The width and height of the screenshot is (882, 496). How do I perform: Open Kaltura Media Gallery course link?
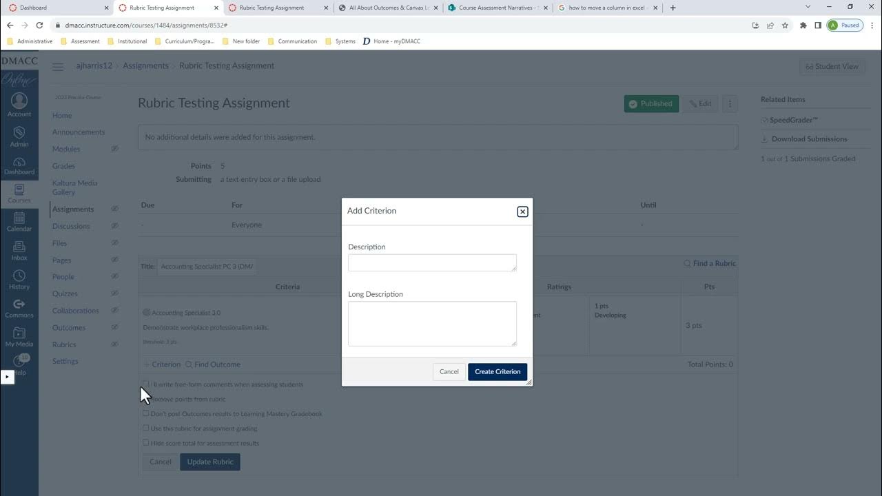pyautogui.click(x=74, y=187)
